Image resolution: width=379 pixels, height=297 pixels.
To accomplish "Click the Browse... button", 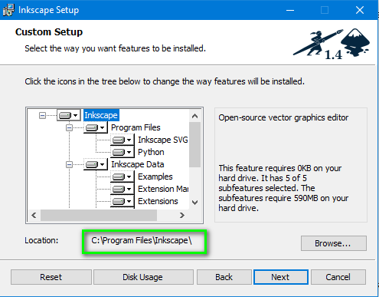I will click(334, 243).
